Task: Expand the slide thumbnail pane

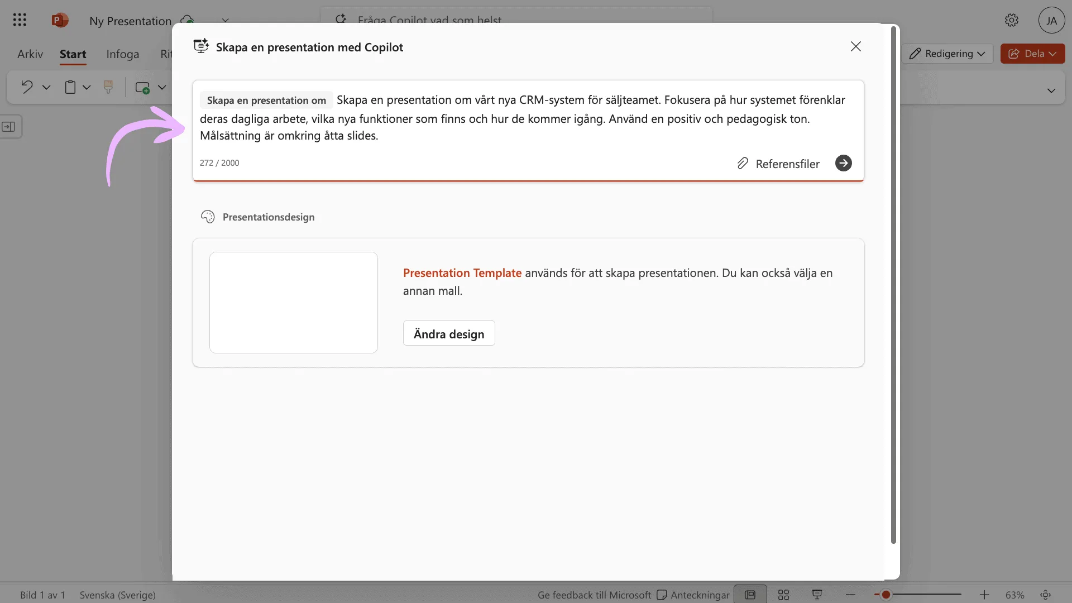Action: coord(9,127)
